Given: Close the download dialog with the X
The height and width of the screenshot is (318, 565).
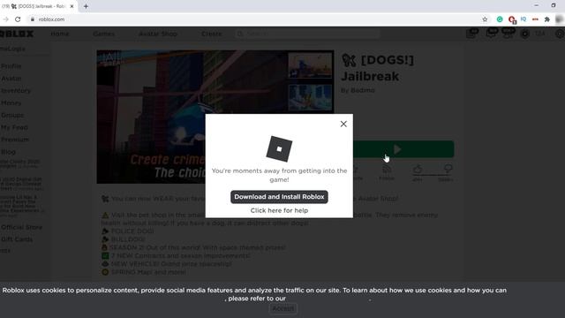Looking at the screenshot, I should click(343, 124).
